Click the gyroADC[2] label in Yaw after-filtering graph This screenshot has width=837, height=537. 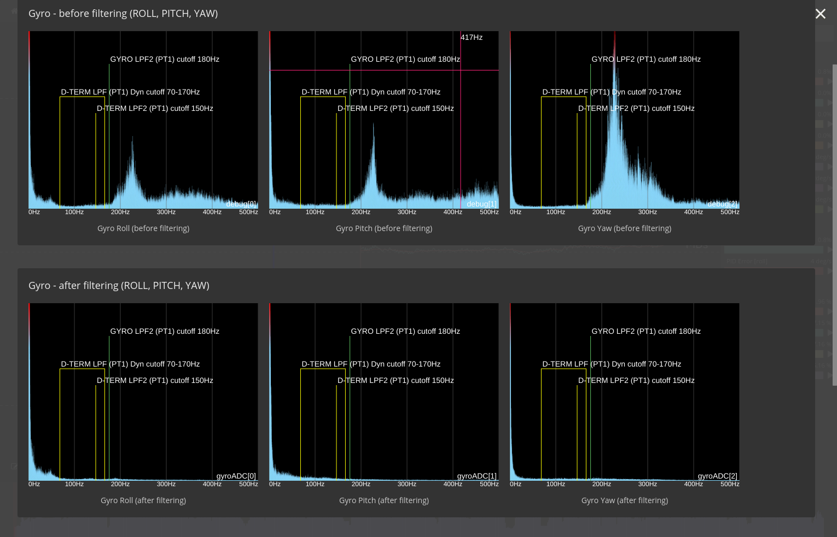click(718, 476)
